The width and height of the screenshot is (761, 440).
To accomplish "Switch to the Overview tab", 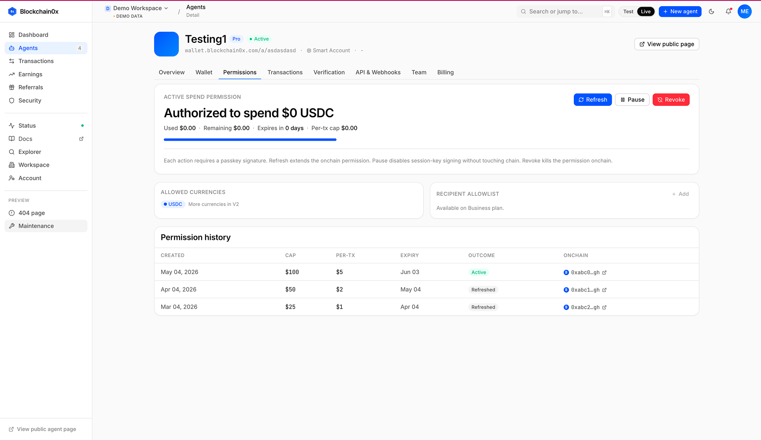I will point(172,72).
